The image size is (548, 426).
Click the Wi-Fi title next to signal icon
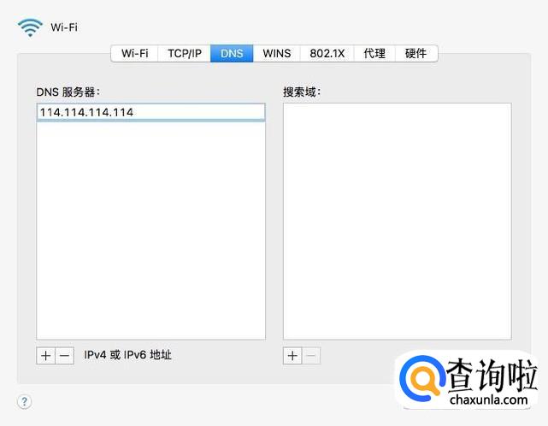tap(64, 27)
